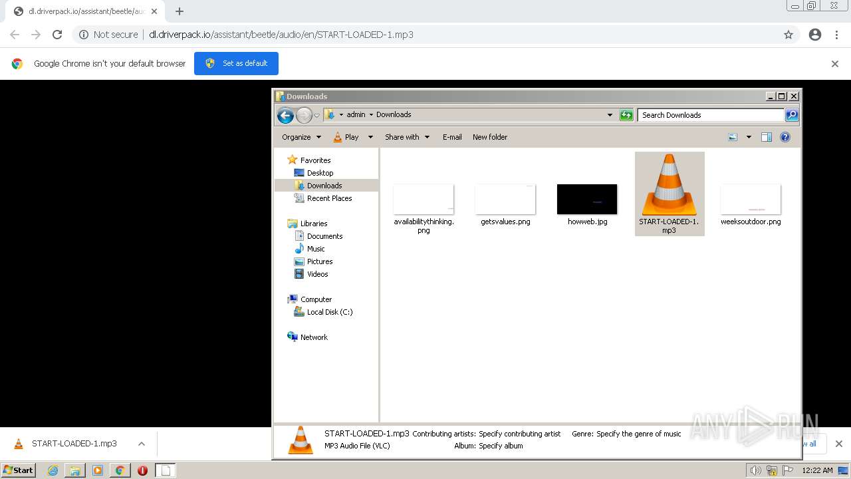Screen dimensions: 851x479
Task: Focus the Search Downloads field
Action: [711, 115]
